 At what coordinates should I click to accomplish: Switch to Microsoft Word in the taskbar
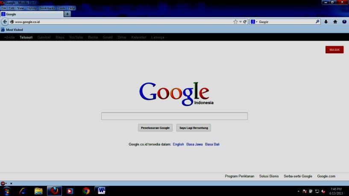pos(102,191)
